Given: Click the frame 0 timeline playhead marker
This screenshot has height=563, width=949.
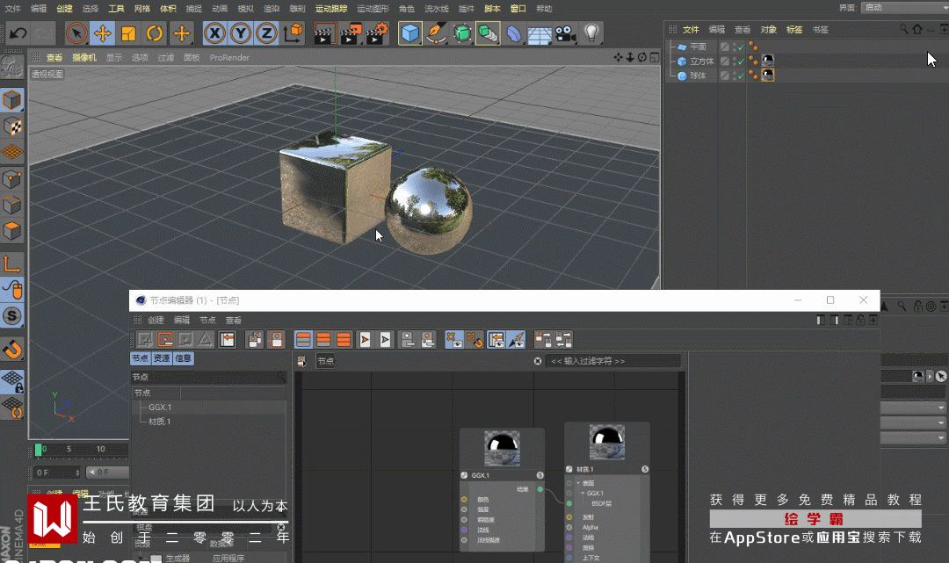Looking at the screenshot, I should [x=39, y=450].
